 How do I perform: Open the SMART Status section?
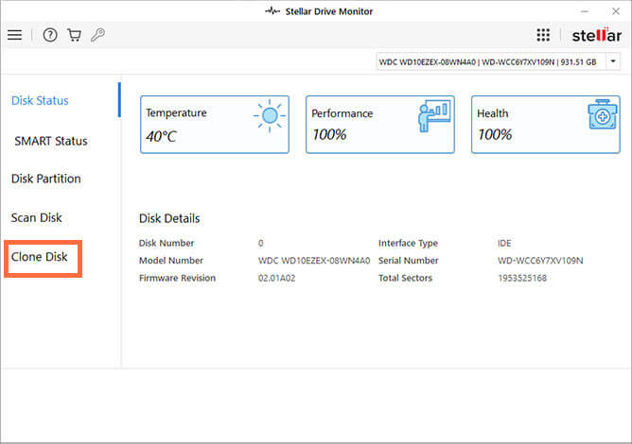[51, 142]
